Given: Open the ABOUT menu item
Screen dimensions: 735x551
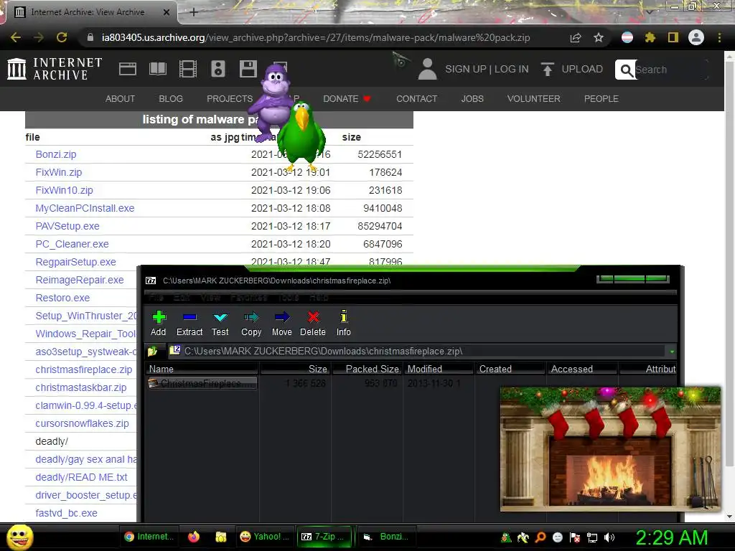Looking at the screenshot, I should 120,99.
